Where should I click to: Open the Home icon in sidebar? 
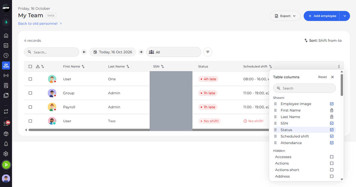coord(6,36)
